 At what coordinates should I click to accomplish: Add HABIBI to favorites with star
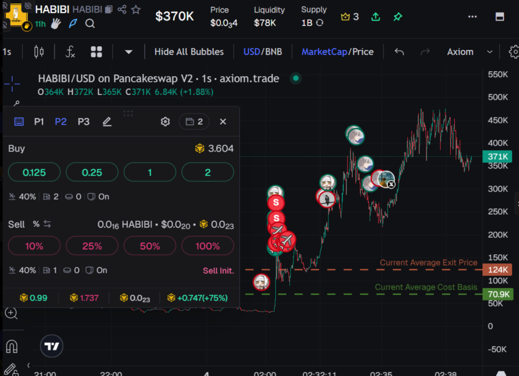point(136,10)
